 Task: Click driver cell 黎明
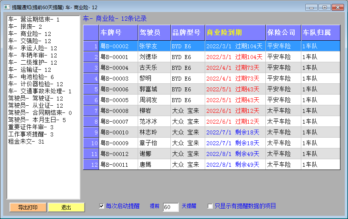coord(154,79)
